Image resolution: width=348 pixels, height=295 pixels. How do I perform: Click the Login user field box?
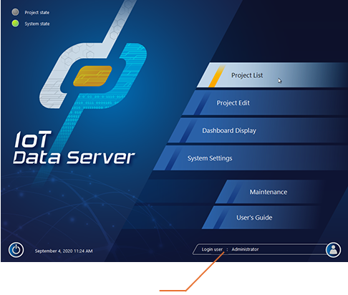259,249
